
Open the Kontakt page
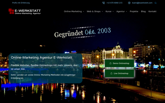point(152,11)
